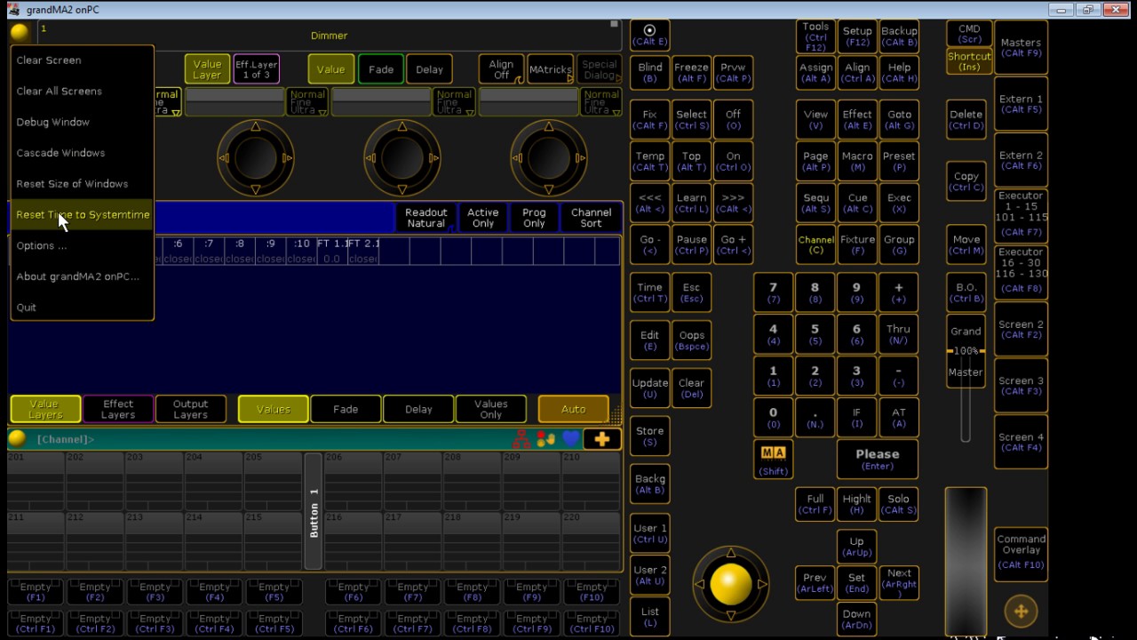The image size is (1137, 640).
Task: Switch on Output Layers
Action: (x=190, y=409)
